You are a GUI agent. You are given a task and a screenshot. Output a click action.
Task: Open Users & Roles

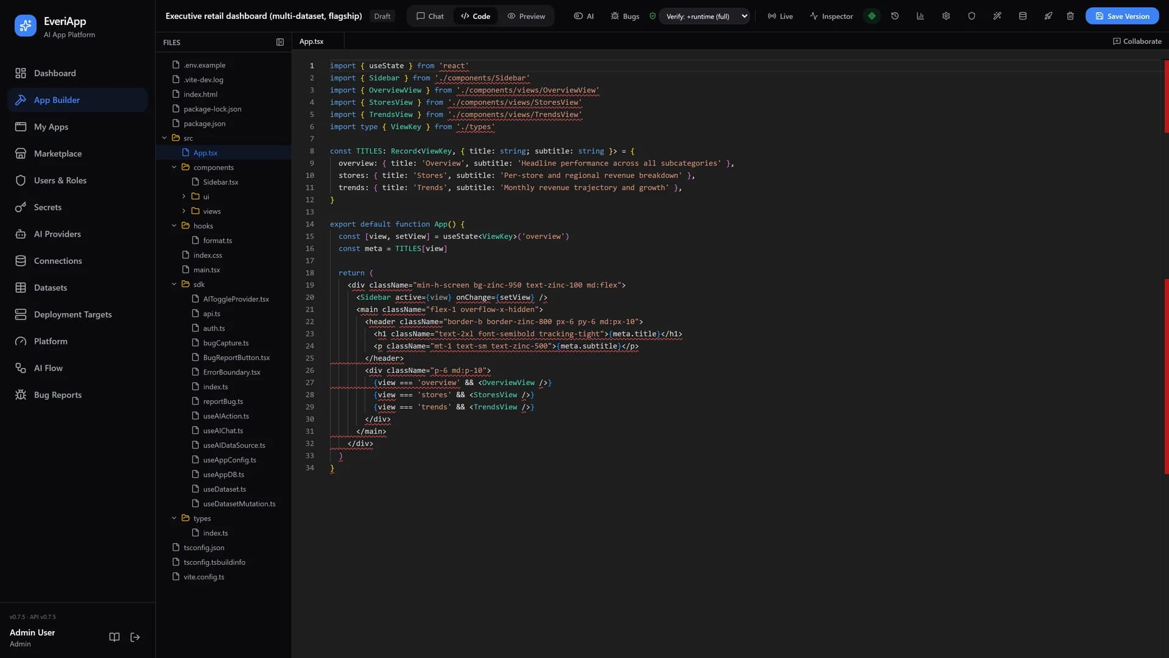pos(77,180)
